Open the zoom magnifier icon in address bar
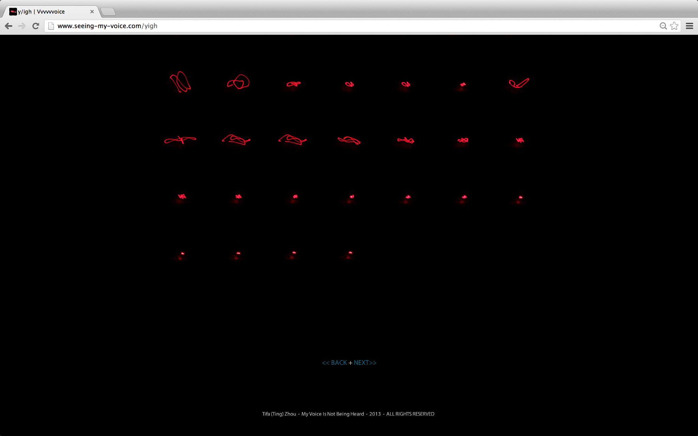Image resolution: width=698 pixels, height=436 pixels. (x=663, y=26)
